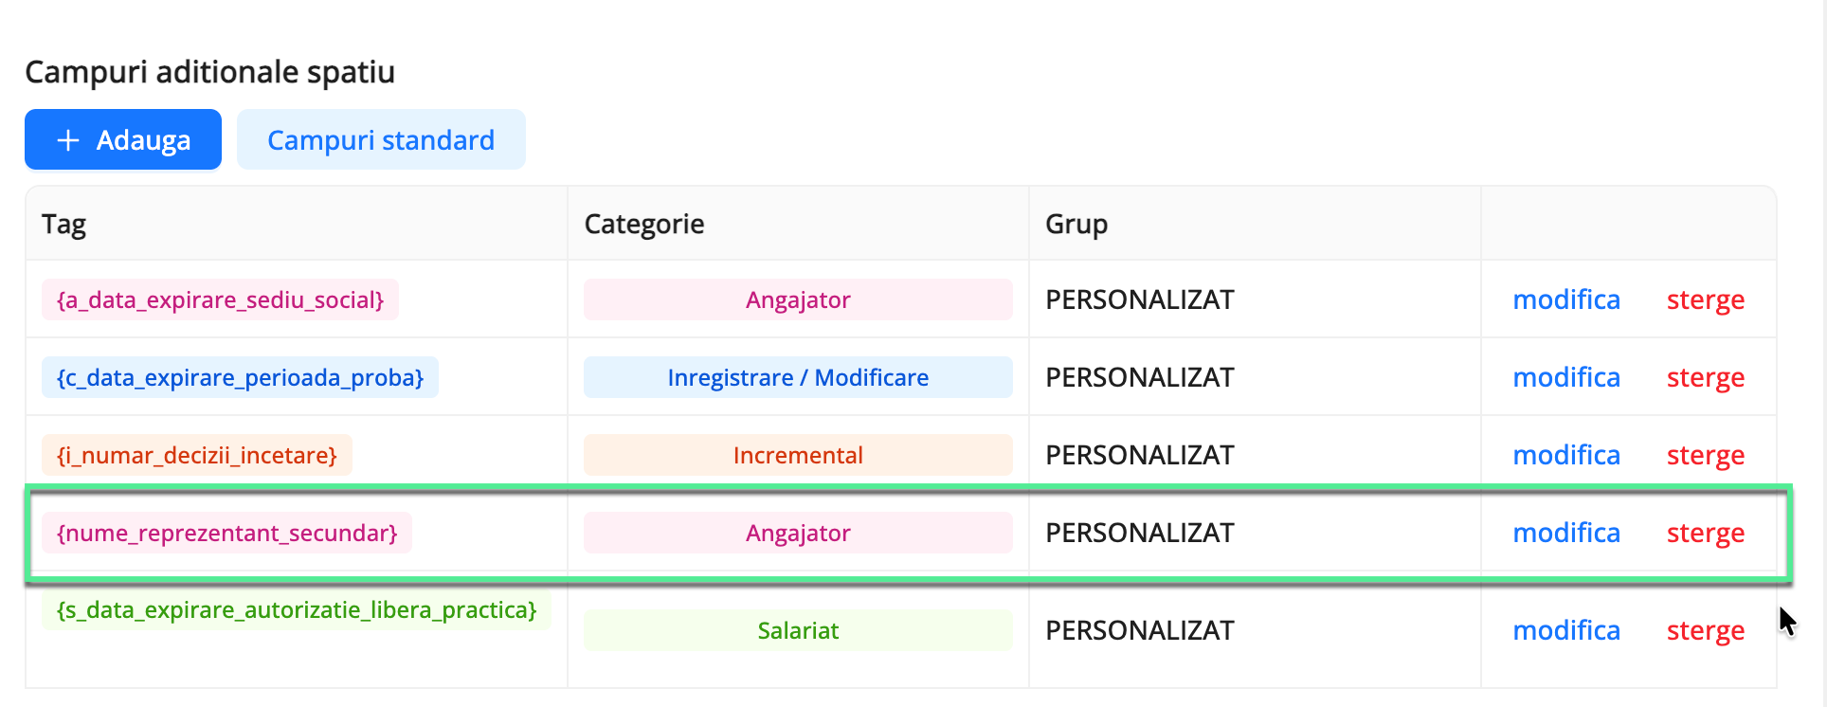The image size is (1827, 707).
Task: Click the Salariat category badge
Action: tap(797, 629)
